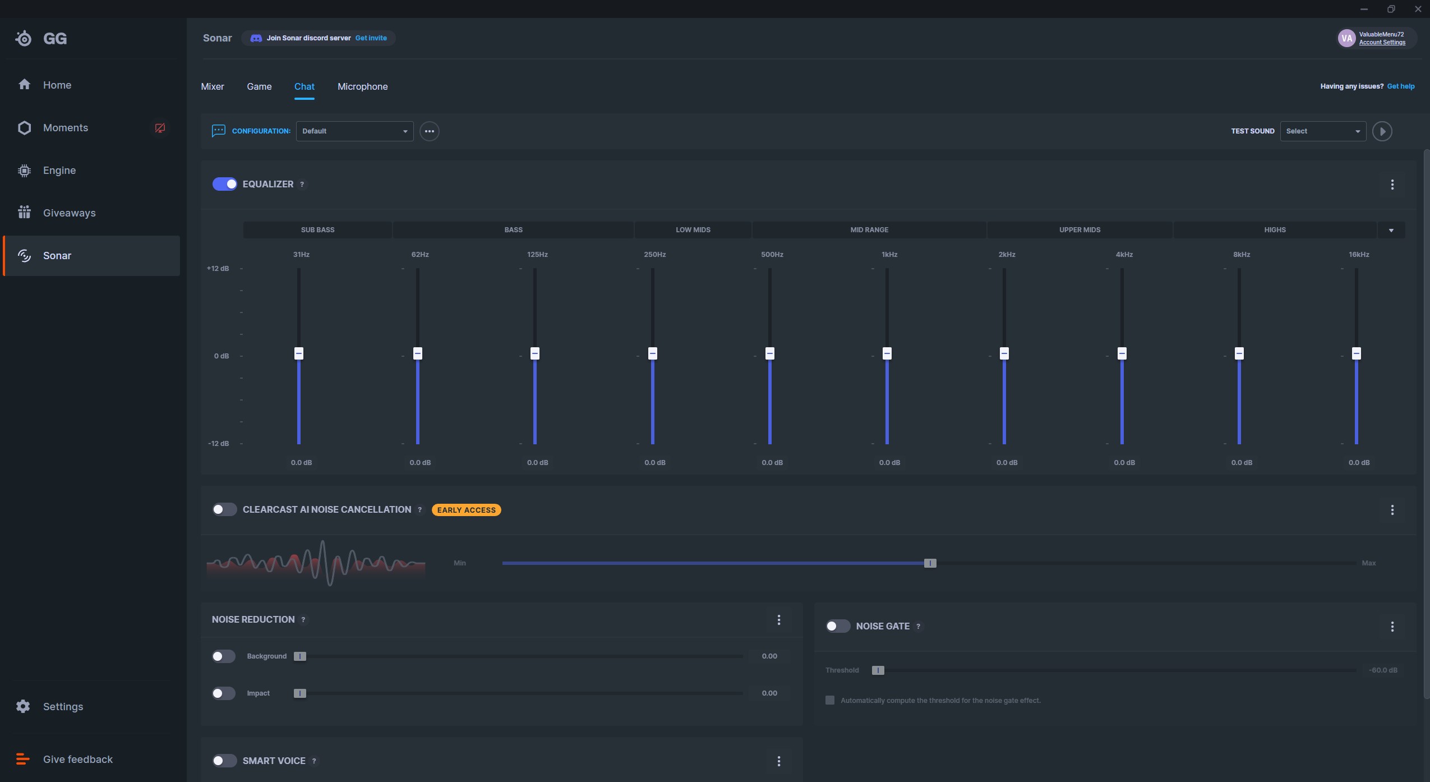Open the Equalizer kebab menu

[x=1392, y=185]
